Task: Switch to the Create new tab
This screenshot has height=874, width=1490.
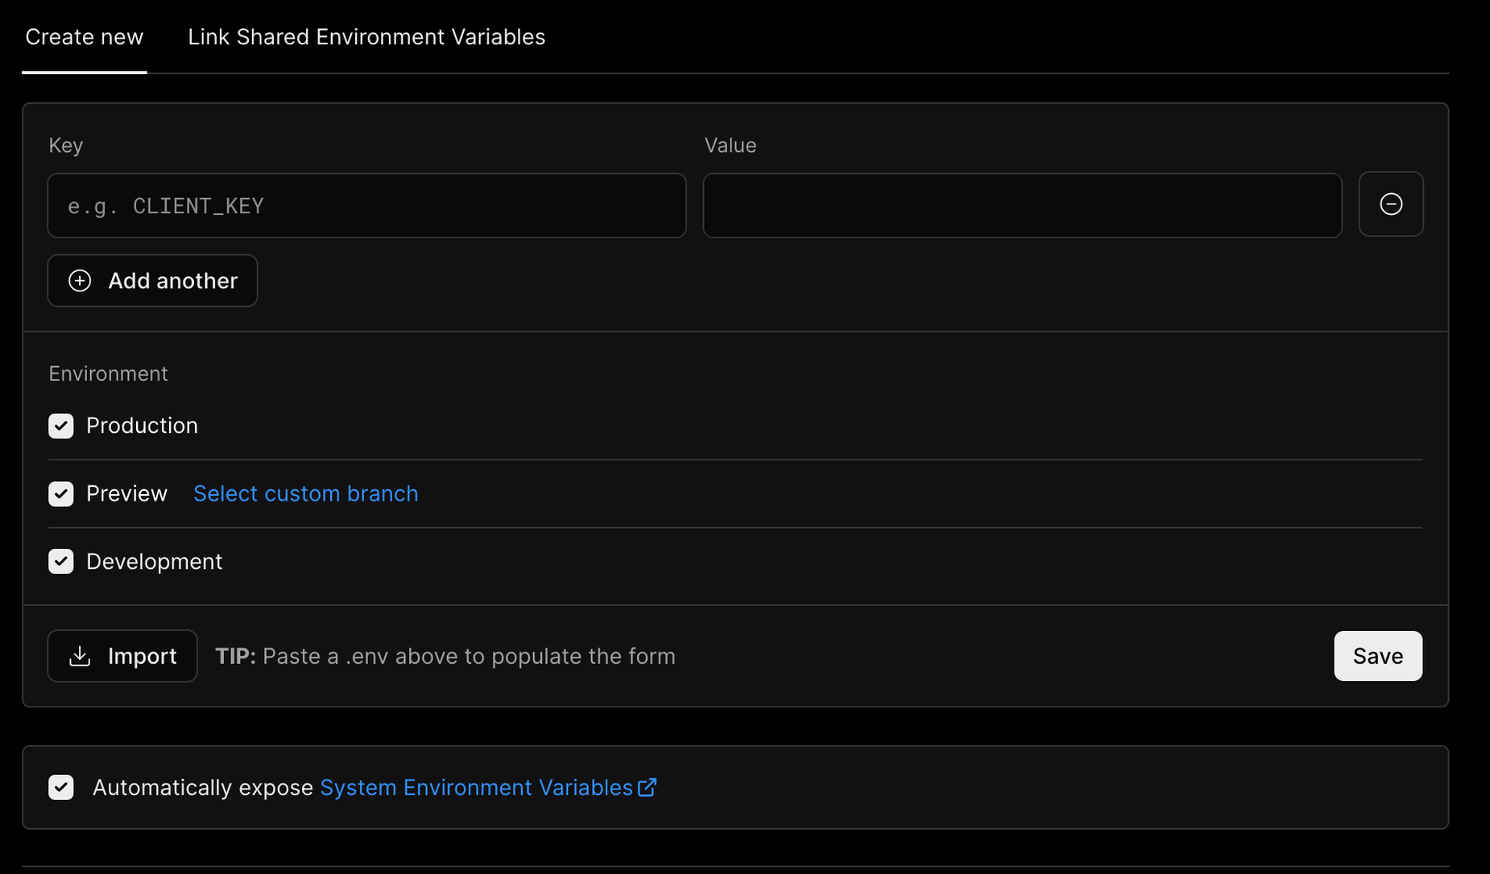Action: point(84,37)
